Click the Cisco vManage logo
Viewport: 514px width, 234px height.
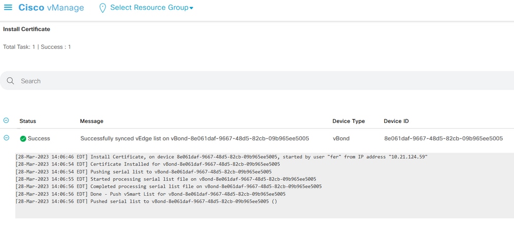click(x=51, y=8)
